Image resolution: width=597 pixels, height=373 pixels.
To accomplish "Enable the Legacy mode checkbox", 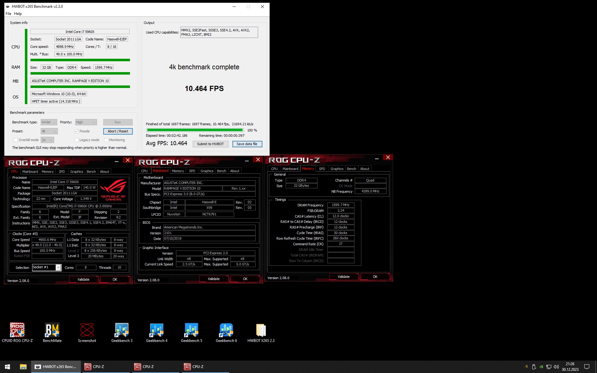I will 76,140.
